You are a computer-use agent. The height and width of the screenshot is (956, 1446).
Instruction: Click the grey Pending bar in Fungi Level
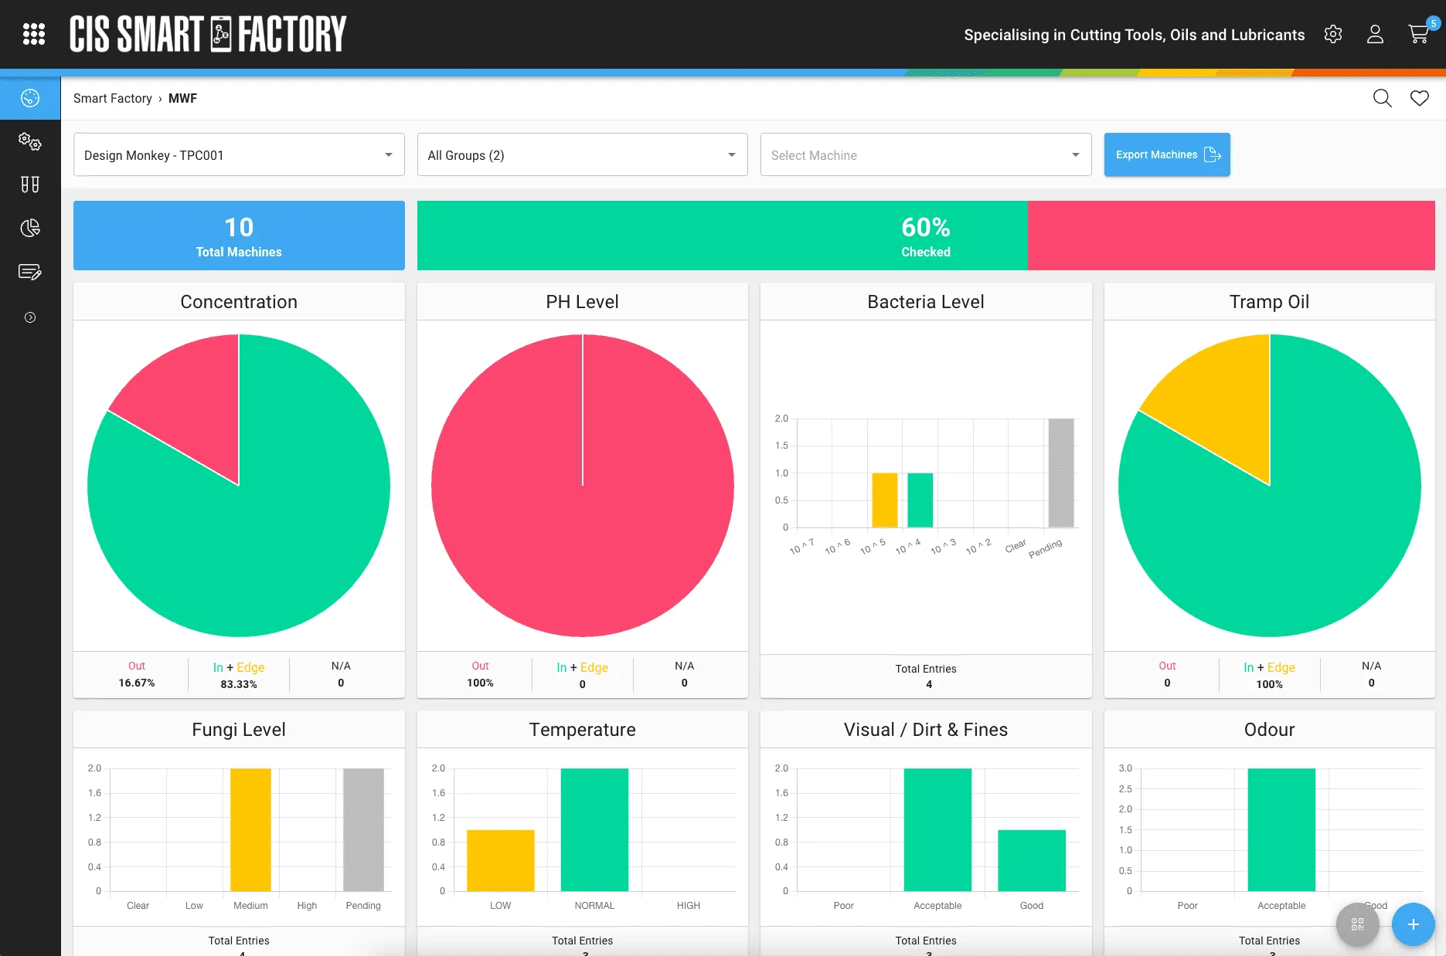click(x=363, y=829)
